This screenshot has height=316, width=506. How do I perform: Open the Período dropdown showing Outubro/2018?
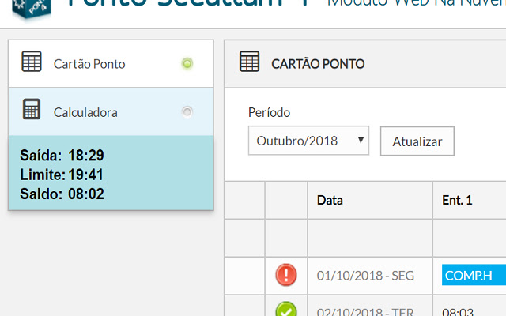(x=307, y=141)
